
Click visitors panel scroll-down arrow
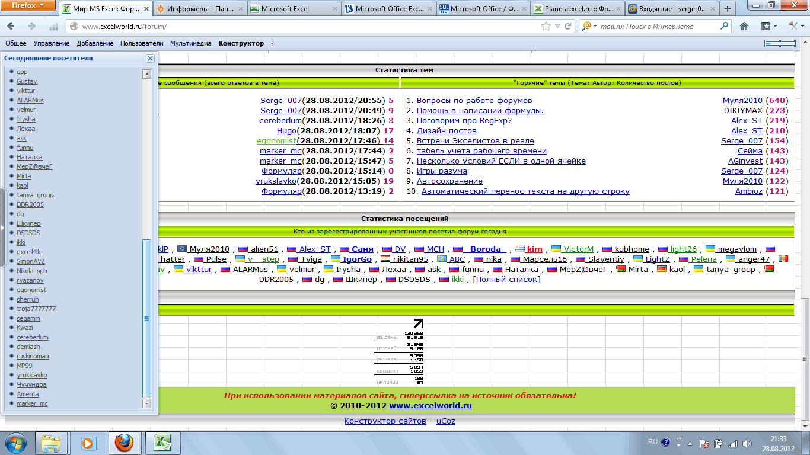147,403
